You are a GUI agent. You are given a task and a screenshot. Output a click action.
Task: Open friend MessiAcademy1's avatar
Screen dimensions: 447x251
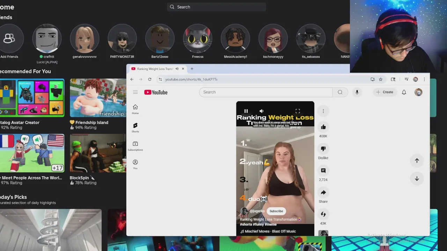point(235,38)
